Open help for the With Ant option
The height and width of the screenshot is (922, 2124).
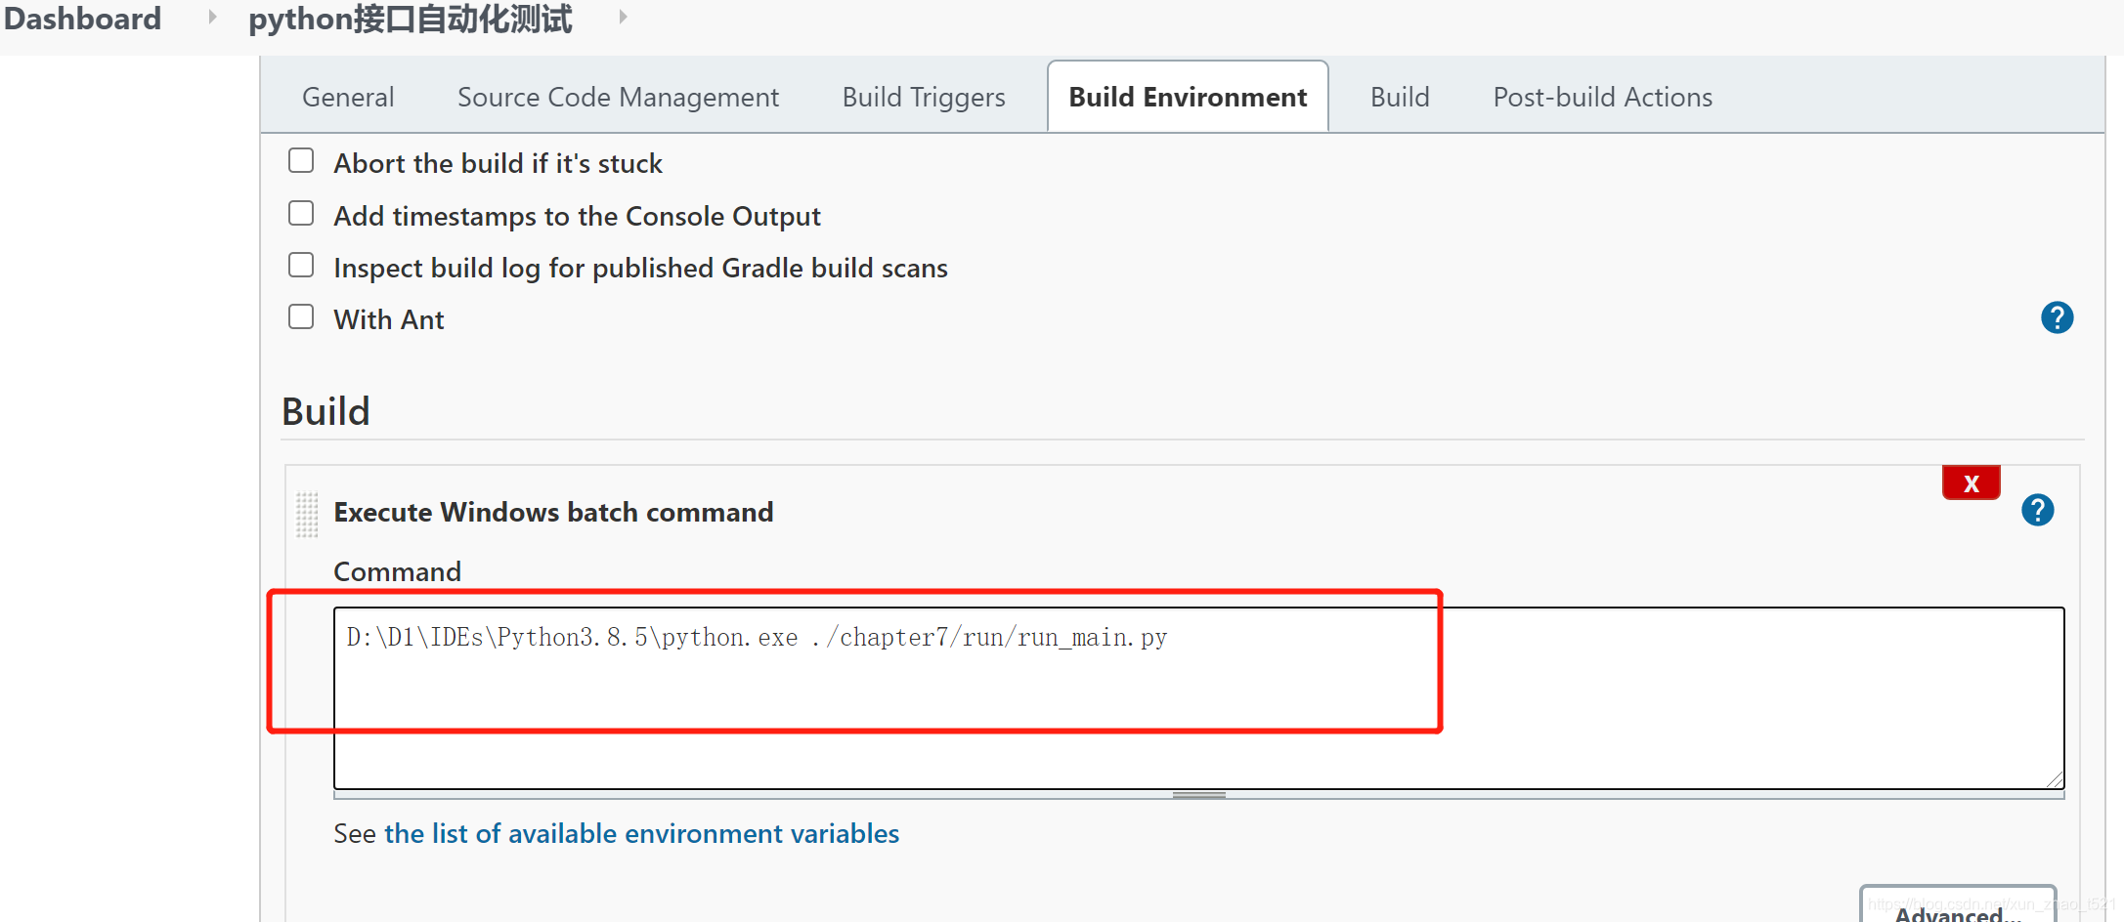click(x=2057, y=317)
